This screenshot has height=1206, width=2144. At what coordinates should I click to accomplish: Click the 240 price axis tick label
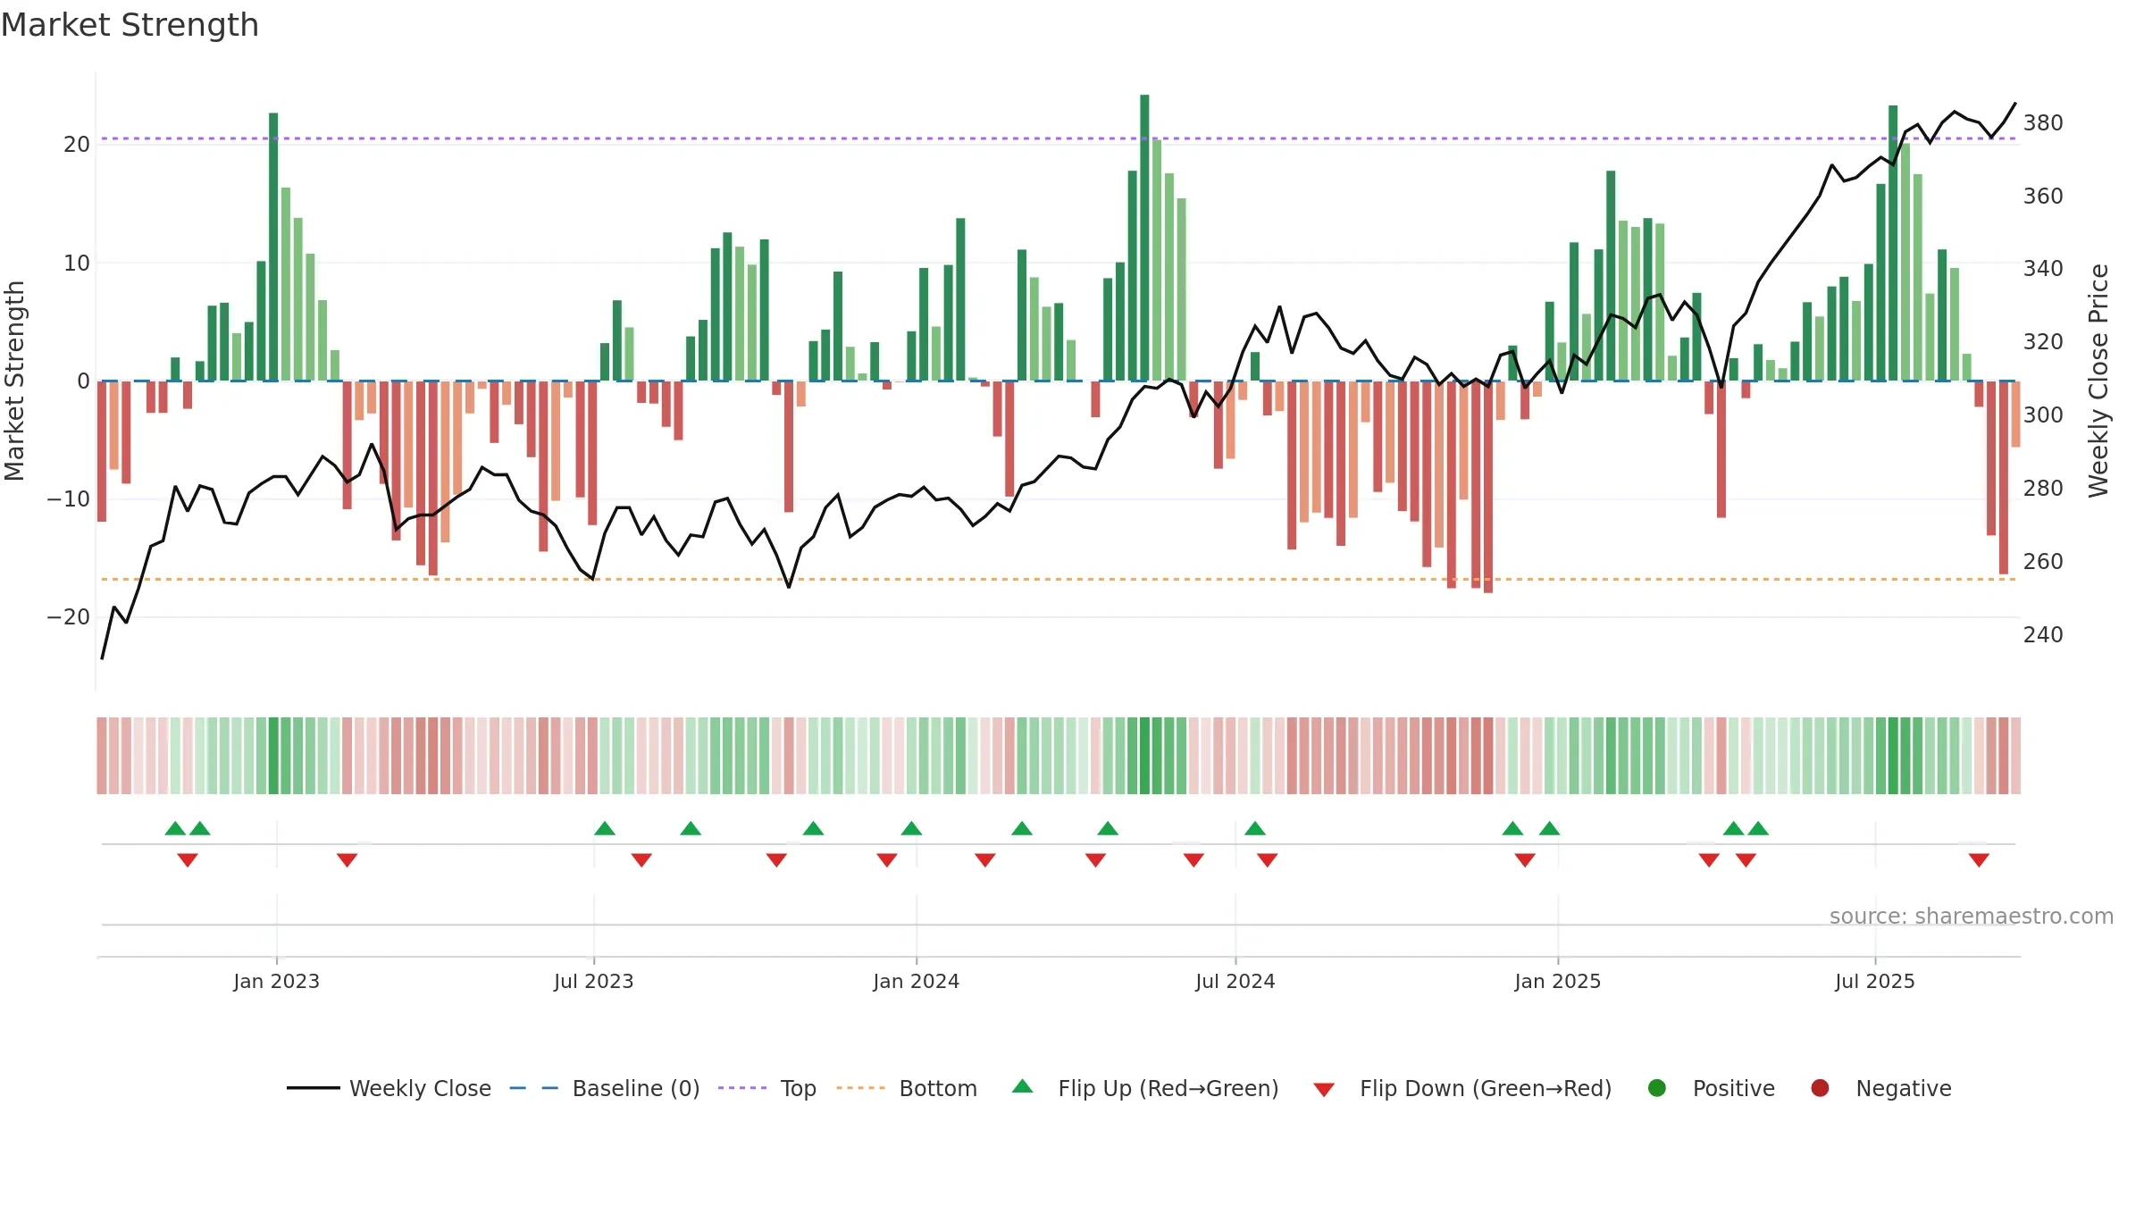2043,635
